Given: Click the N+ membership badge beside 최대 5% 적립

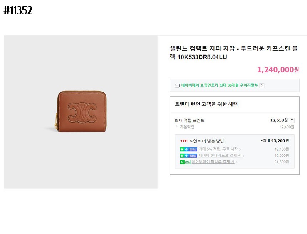Looking at the screenshot, I should click(188, 149).
